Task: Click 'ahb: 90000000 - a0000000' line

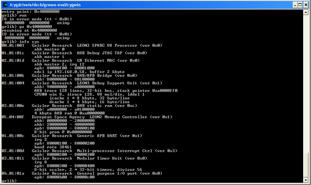Action: pyautogui.click(x=64, y=87)
